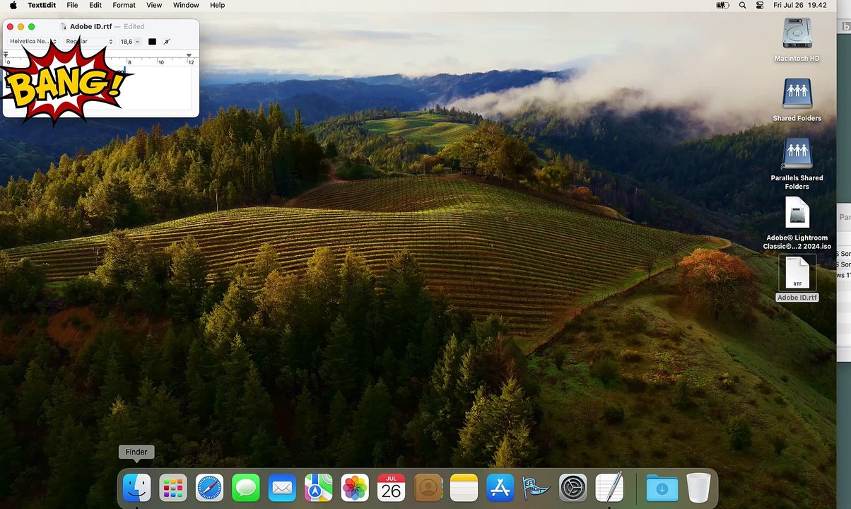
Task: Open the Downloads folder in dock
Action: click(x=662, y=488)
